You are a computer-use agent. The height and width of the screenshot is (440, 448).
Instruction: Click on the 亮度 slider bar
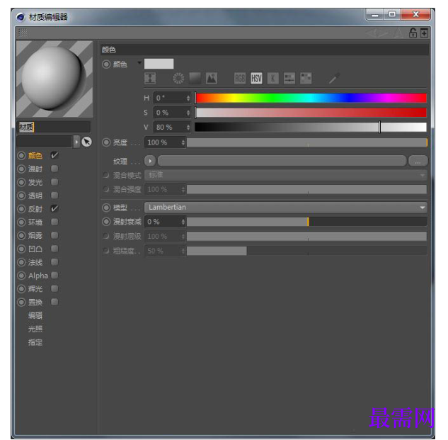click(307, 142)
